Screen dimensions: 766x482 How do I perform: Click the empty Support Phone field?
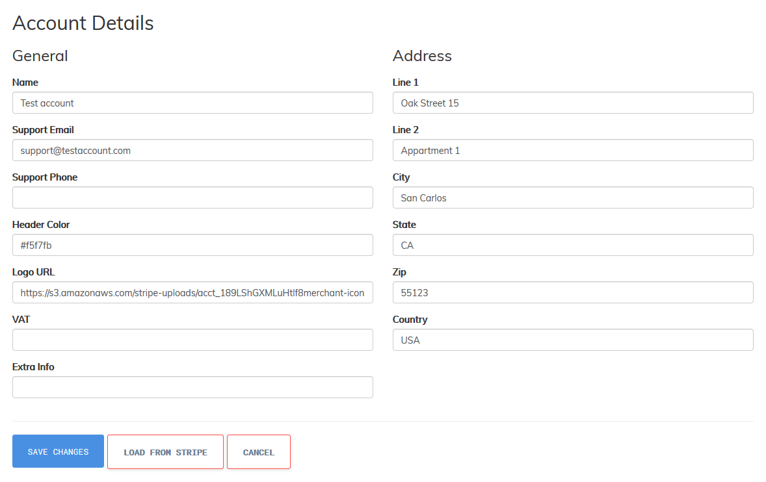(x=192, y=197)
